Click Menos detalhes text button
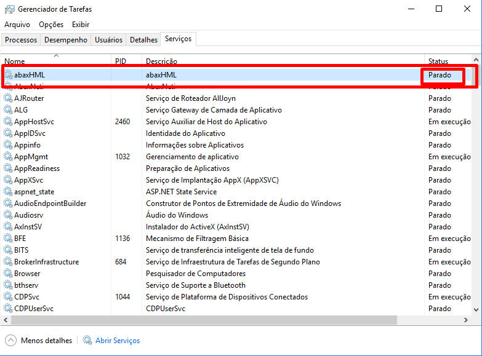 coord(46,341)
